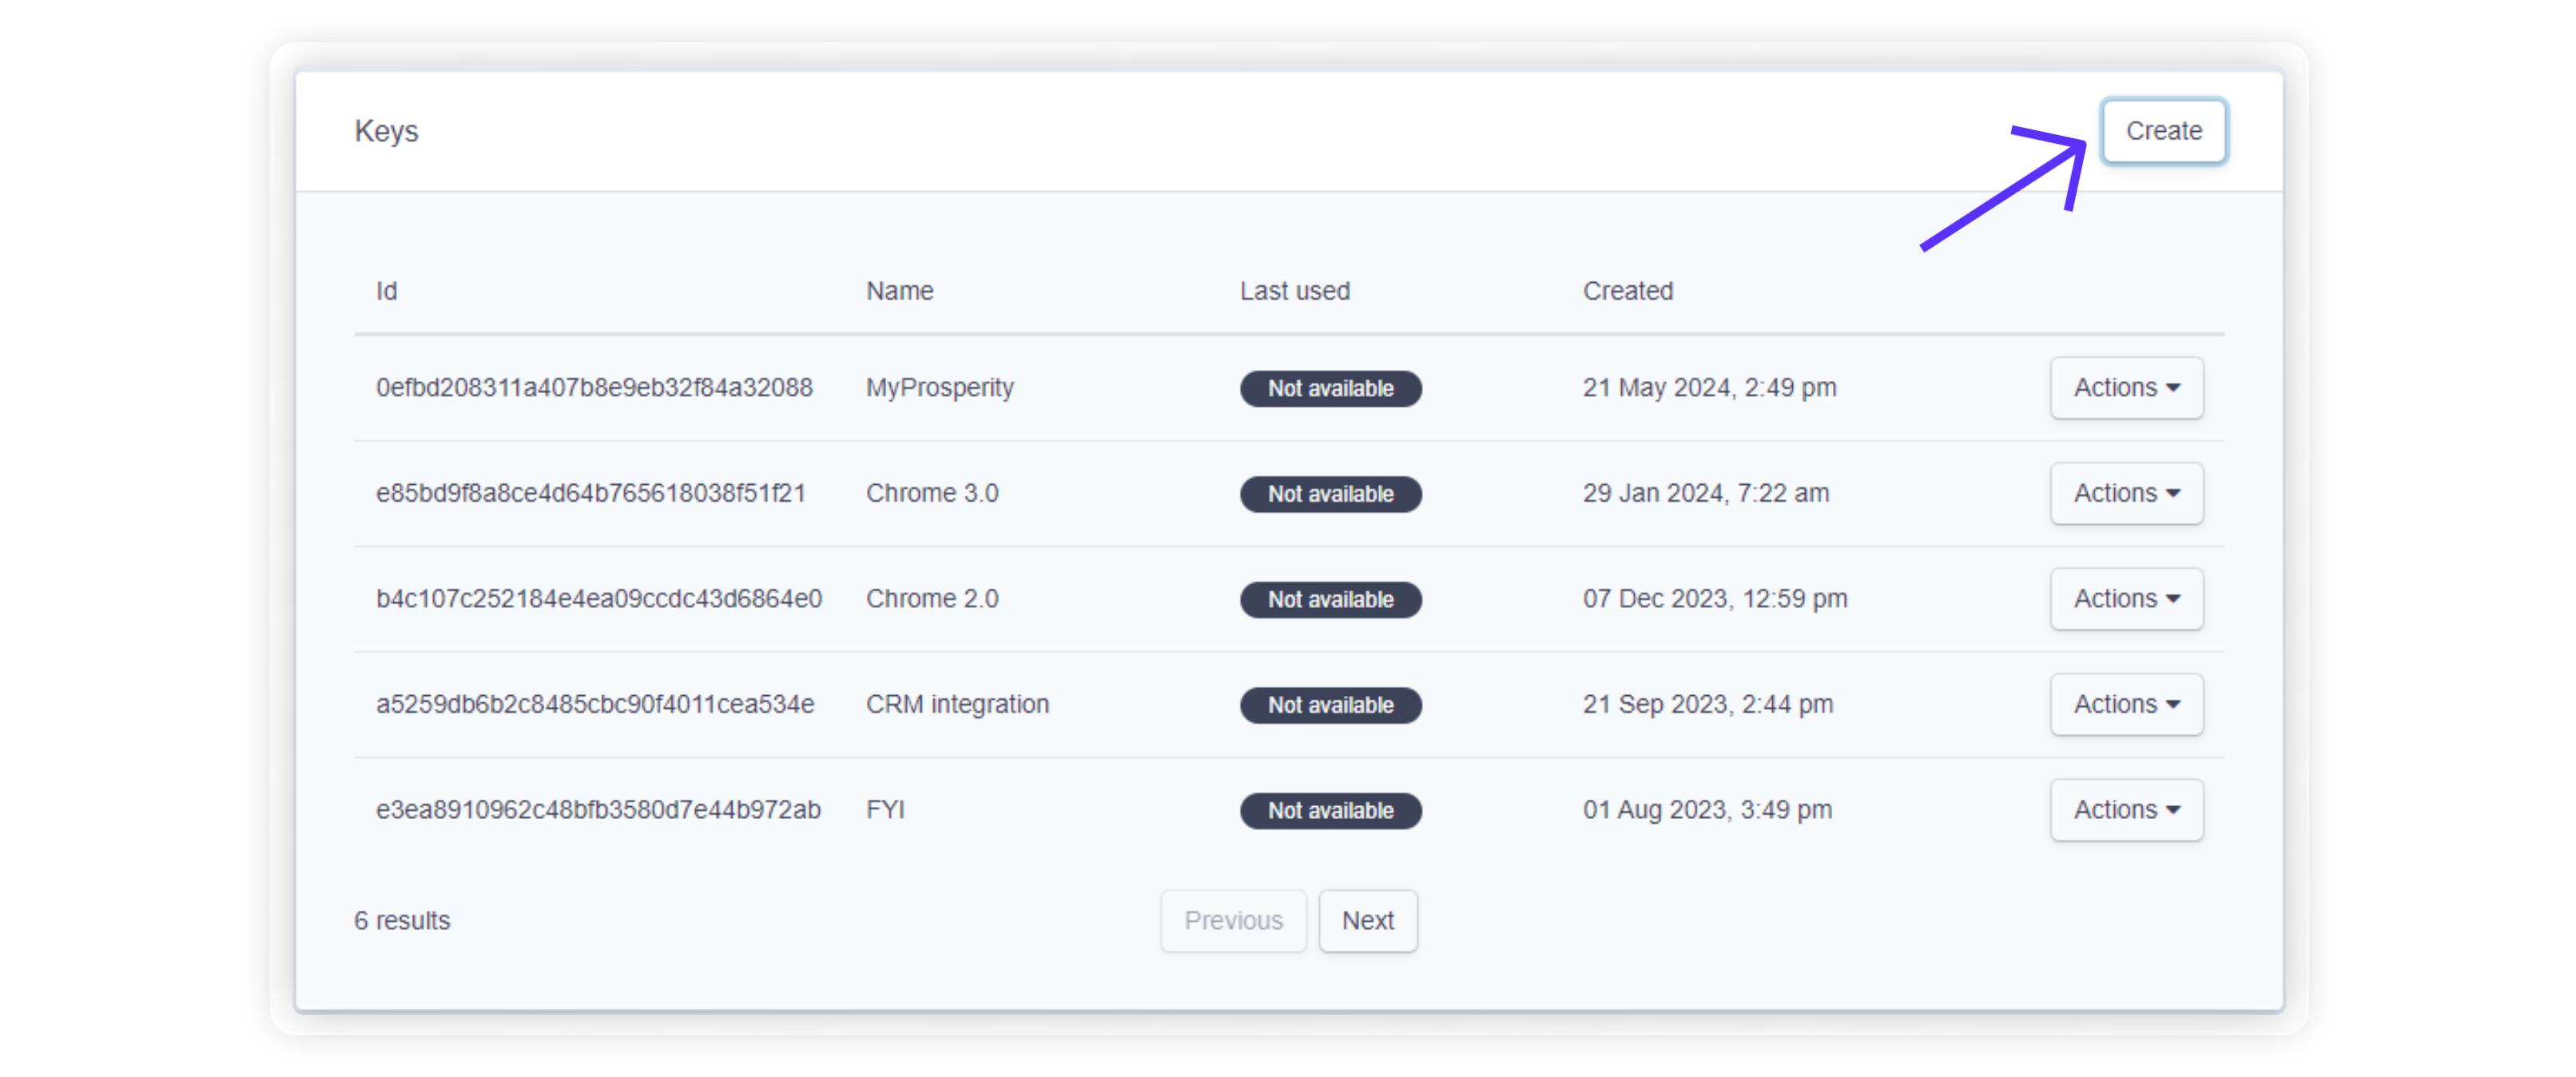Click the Previous page button
This screenshot has width=2576, height=1077.
(1233, 920)
